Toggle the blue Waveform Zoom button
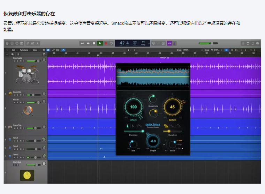The height and width of the screenshot is (194, 265). 226,50
